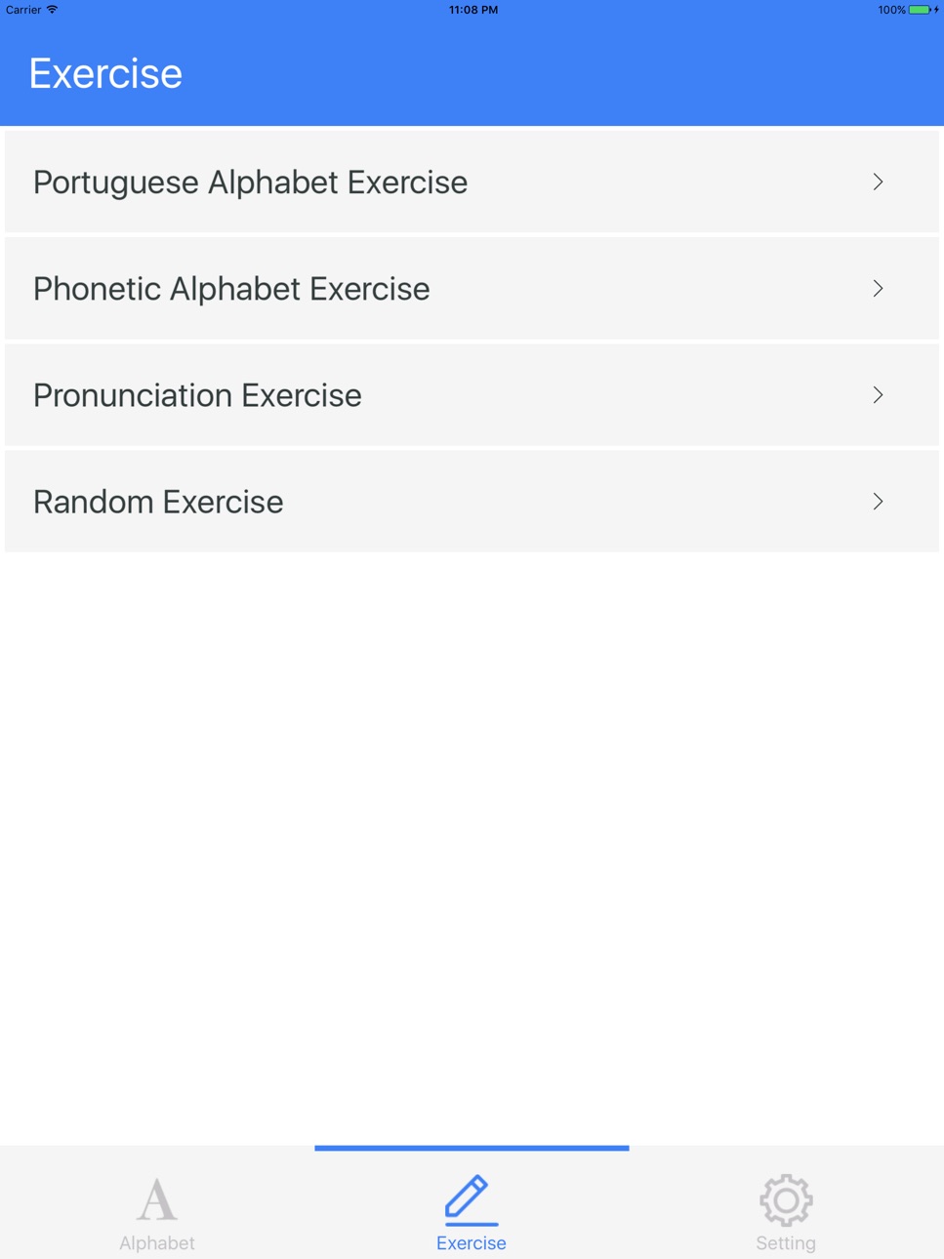The image size is (944, 1259).
Task: Go to the Setting tab label
Action: 786,1242
